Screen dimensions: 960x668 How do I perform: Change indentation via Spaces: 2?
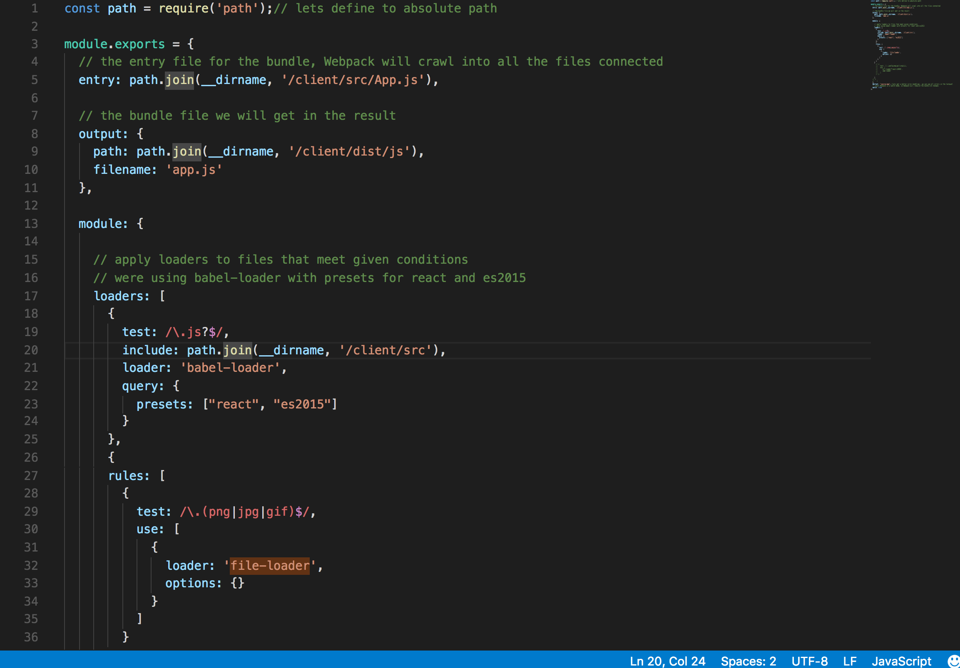pos(748,661)
